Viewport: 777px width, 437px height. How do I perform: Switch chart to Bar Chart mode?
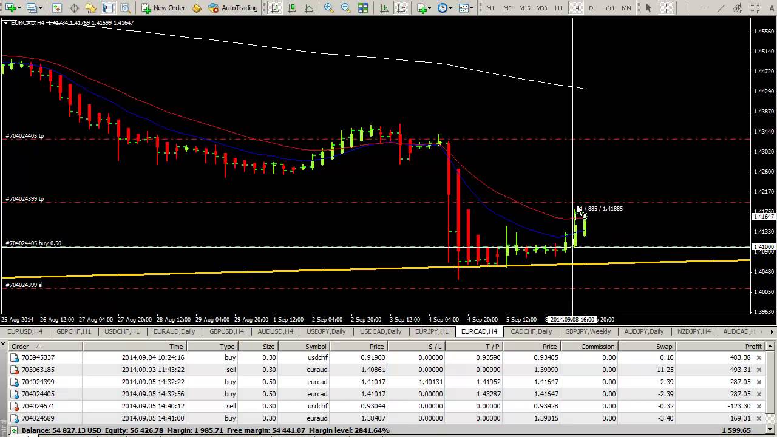[275, 8]
